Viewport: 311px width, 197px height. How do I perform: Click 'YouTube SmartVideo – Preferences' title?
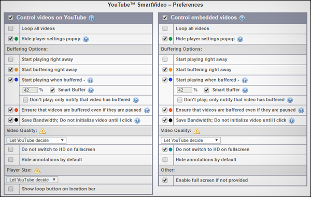[x=155, y=5]
